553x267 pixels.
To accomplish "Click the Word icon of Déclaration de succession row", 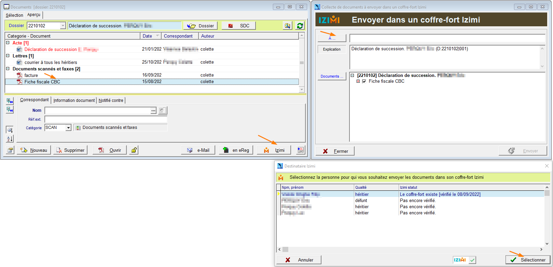I will (x=19, y=49).
